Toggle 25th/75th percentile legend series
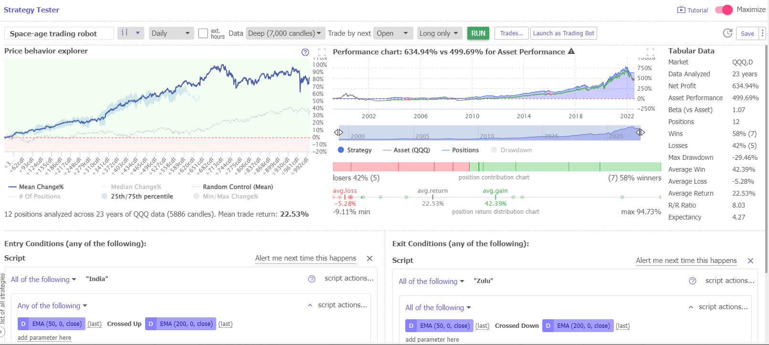This screenshot has height=345, width=769. 137,197
